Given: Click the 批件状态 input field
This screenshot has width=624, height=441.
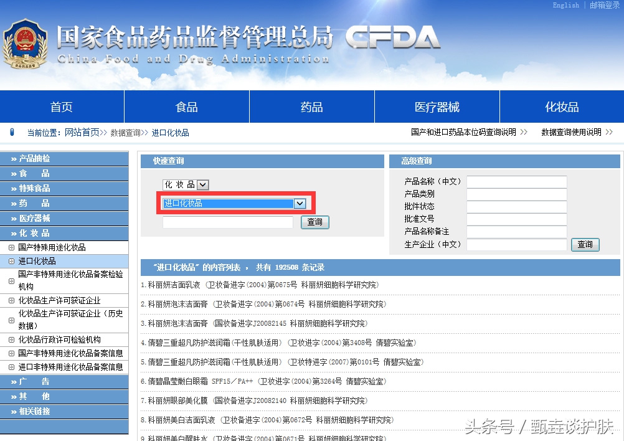Looking at the screenshot, I should pos(516,207).
